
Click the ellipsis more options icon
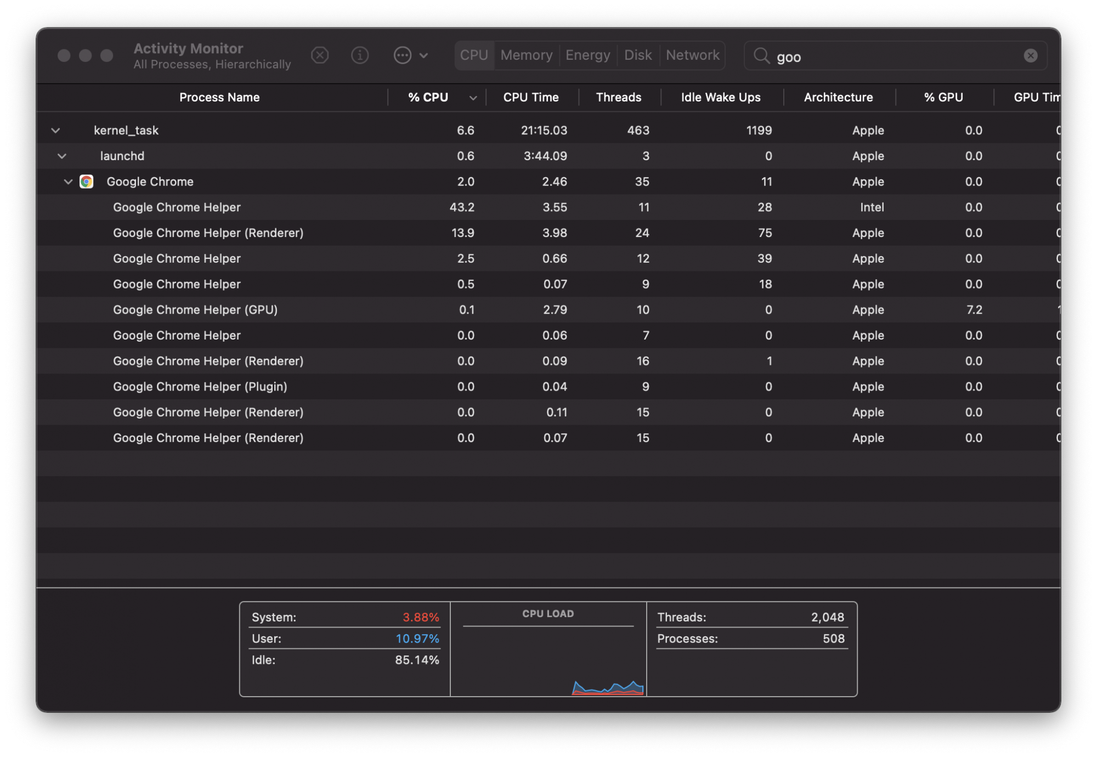coord(403,55)
